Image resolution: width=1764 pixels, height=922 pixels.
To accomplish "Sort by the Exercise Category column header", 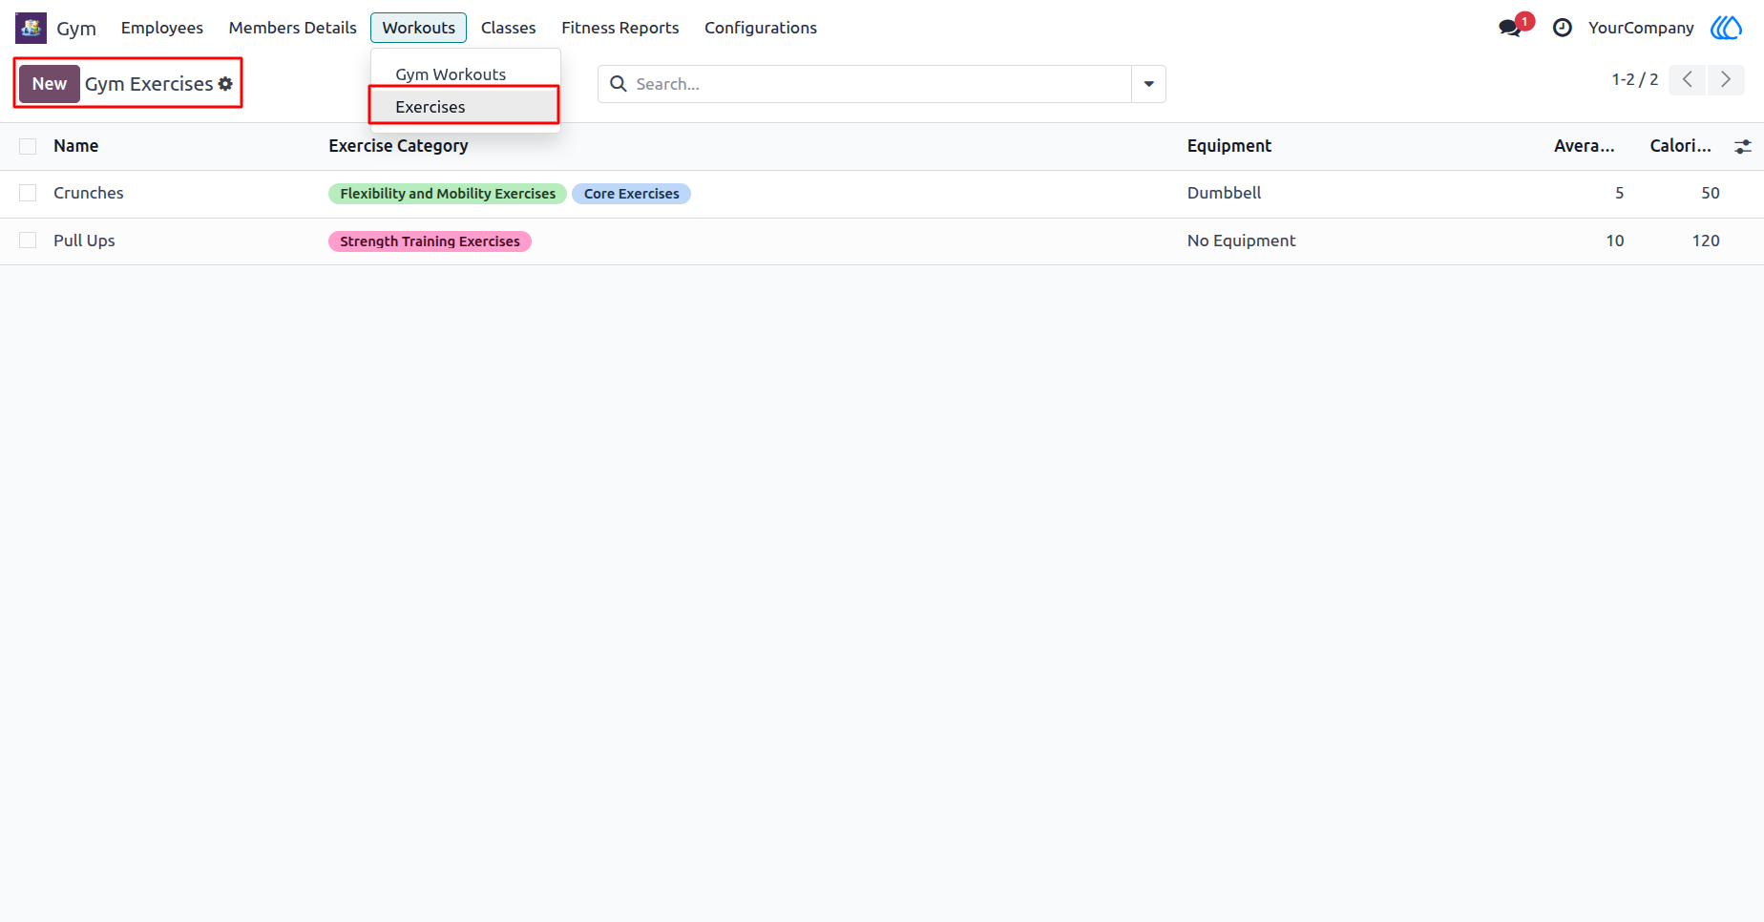I will point(398,146).
